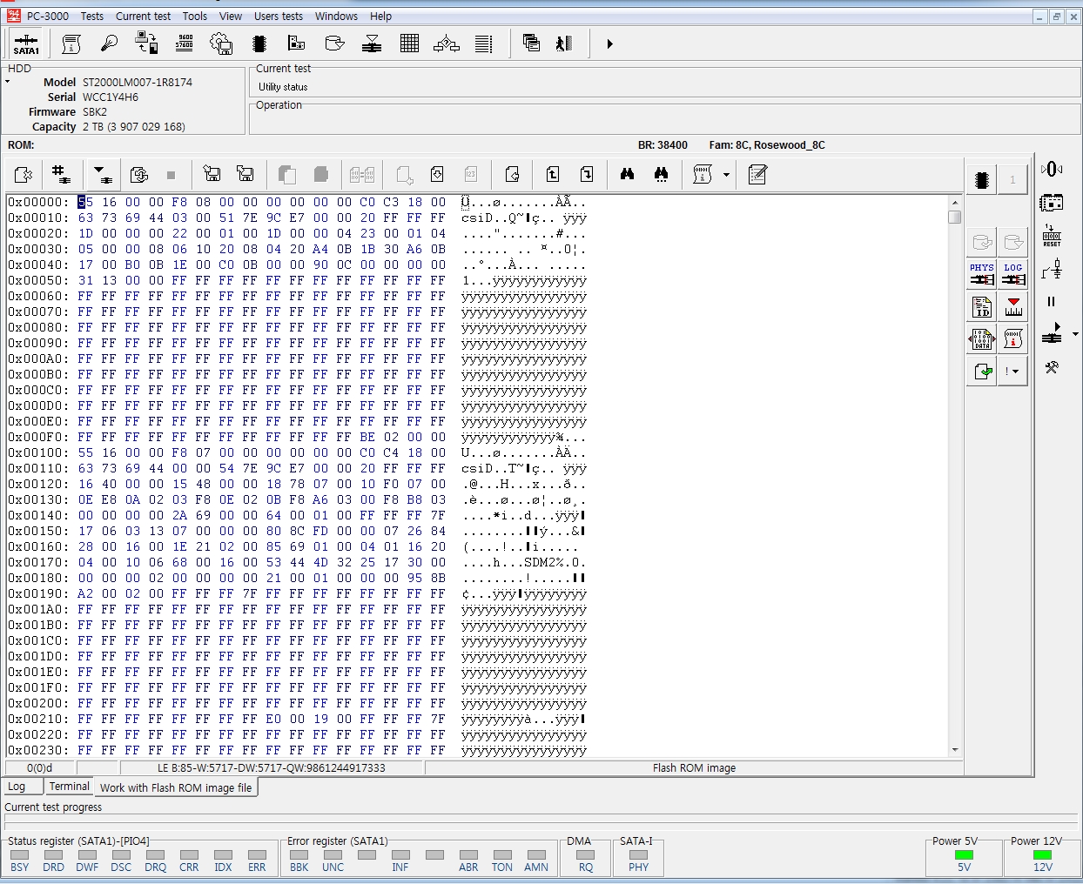This screenshot has width=1083, height=884.
Task: Switch to the Terminal tab
Action: (69, 787)
